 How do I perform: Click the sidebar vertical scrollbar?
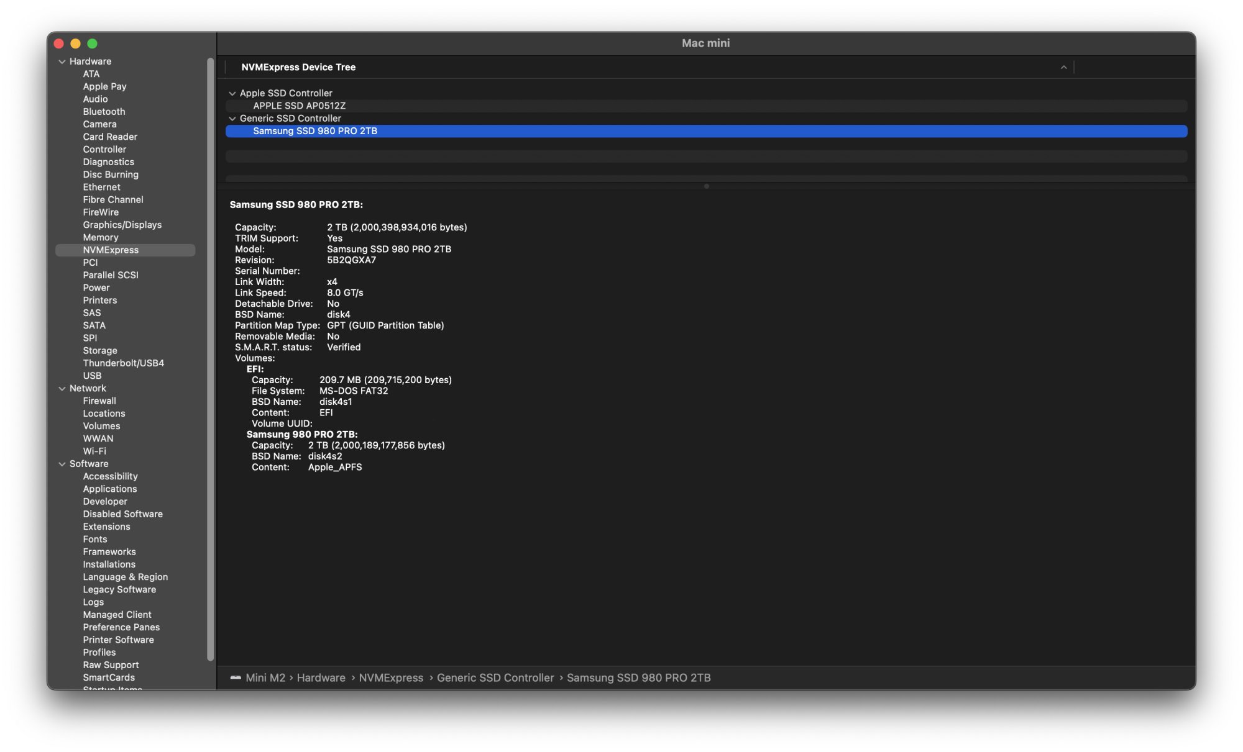pyautogui.click(x=210, y=360)
